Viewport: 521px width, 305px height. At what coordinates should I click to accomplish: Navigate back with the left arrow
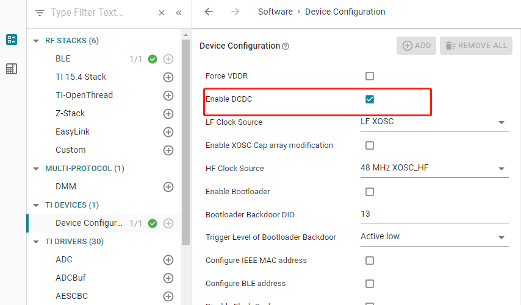coord(209,12)
